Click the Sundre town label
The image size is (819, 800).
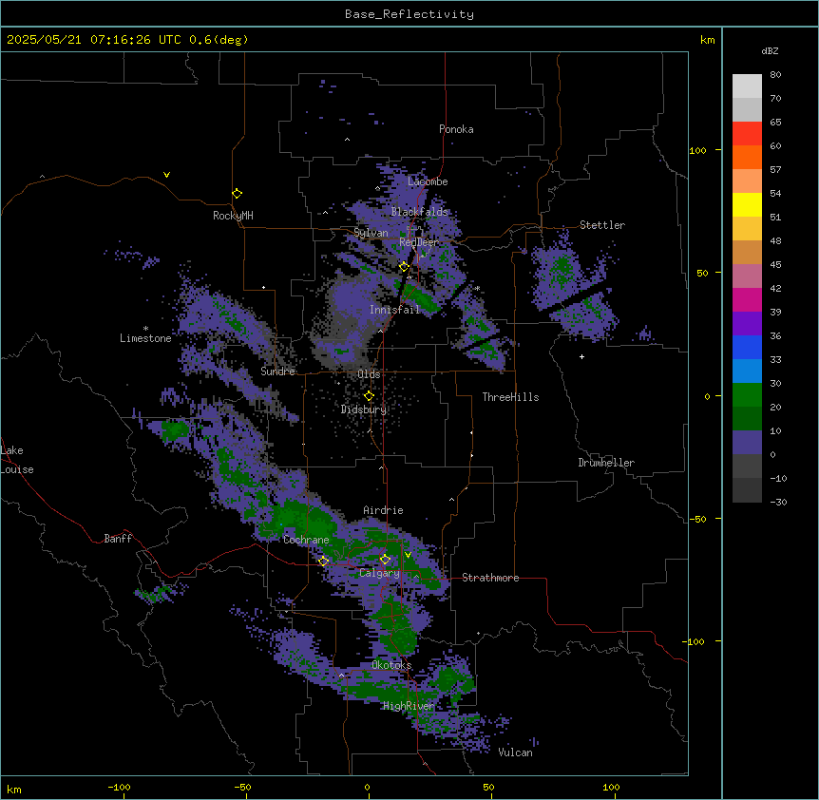point(277,371)
